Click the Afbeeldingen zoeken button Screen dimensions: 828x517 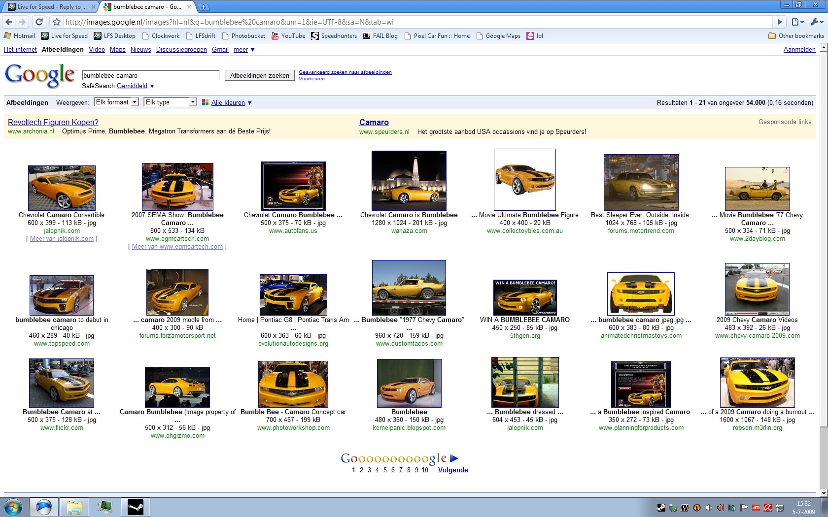[260, 75]
